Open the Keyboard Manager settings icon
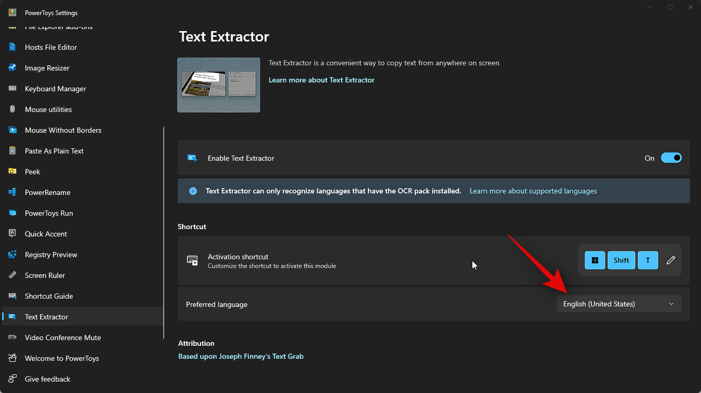 pos(13,89)
